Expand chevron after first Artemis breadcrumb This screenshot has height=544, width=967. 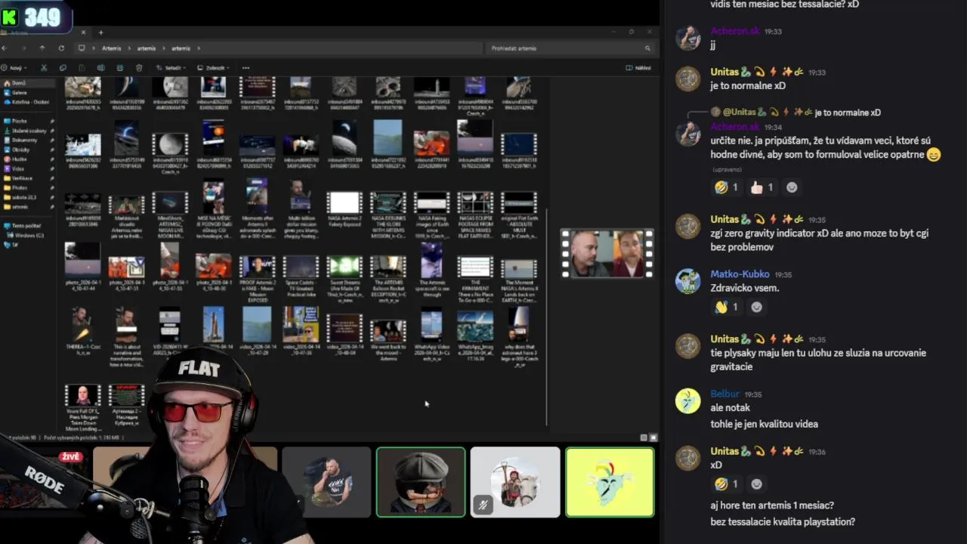click(x=129, y=48)
